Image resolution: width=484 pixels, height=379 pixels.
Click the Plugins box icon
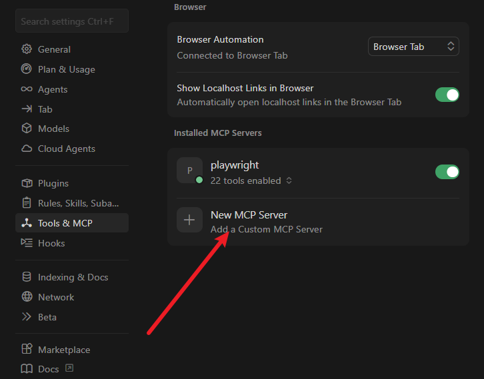(27, 183)
